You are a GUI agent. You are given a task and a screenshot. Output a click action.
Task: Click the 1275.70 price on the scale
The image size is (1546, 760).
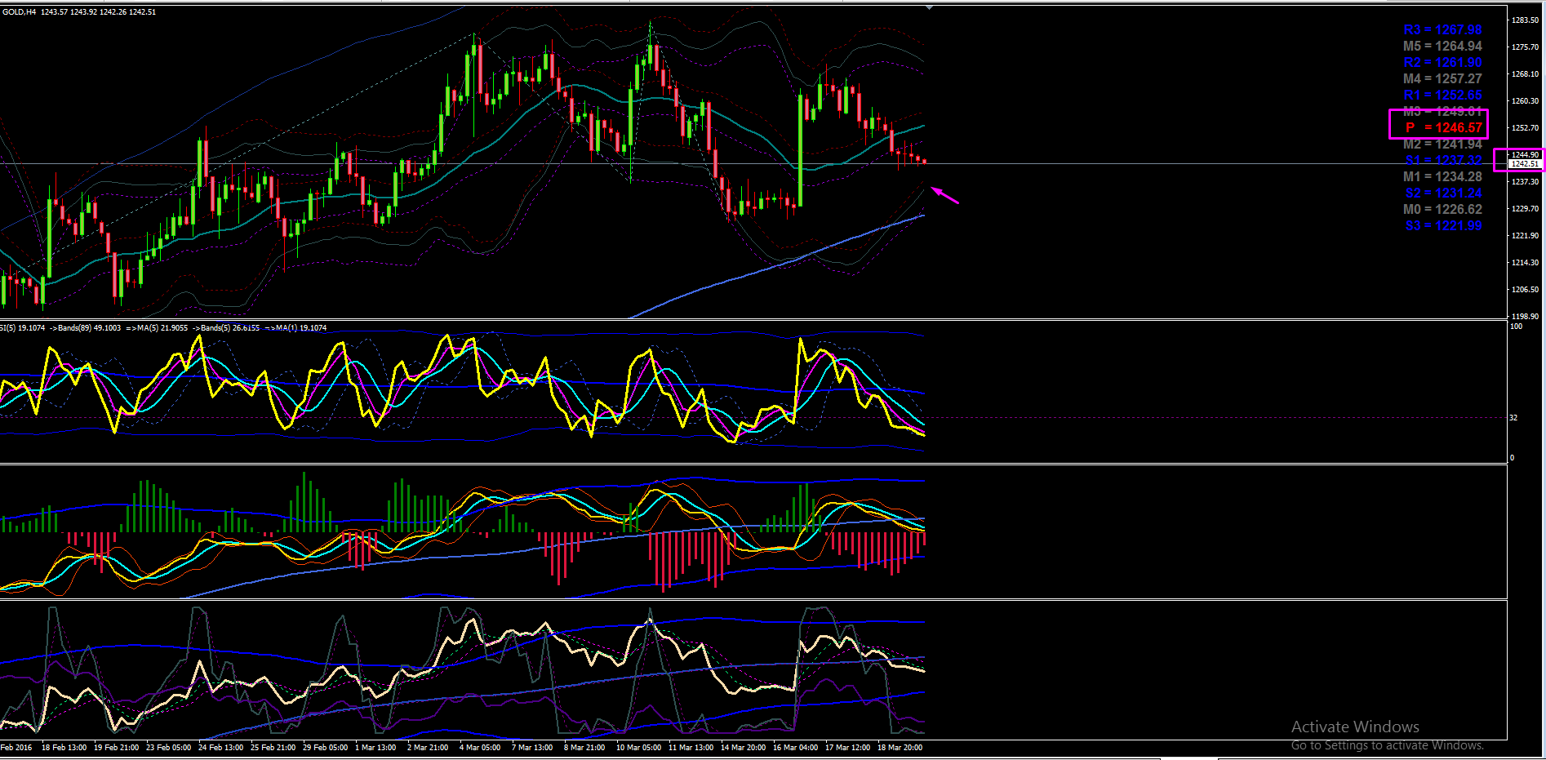(x=1525, y=47)
